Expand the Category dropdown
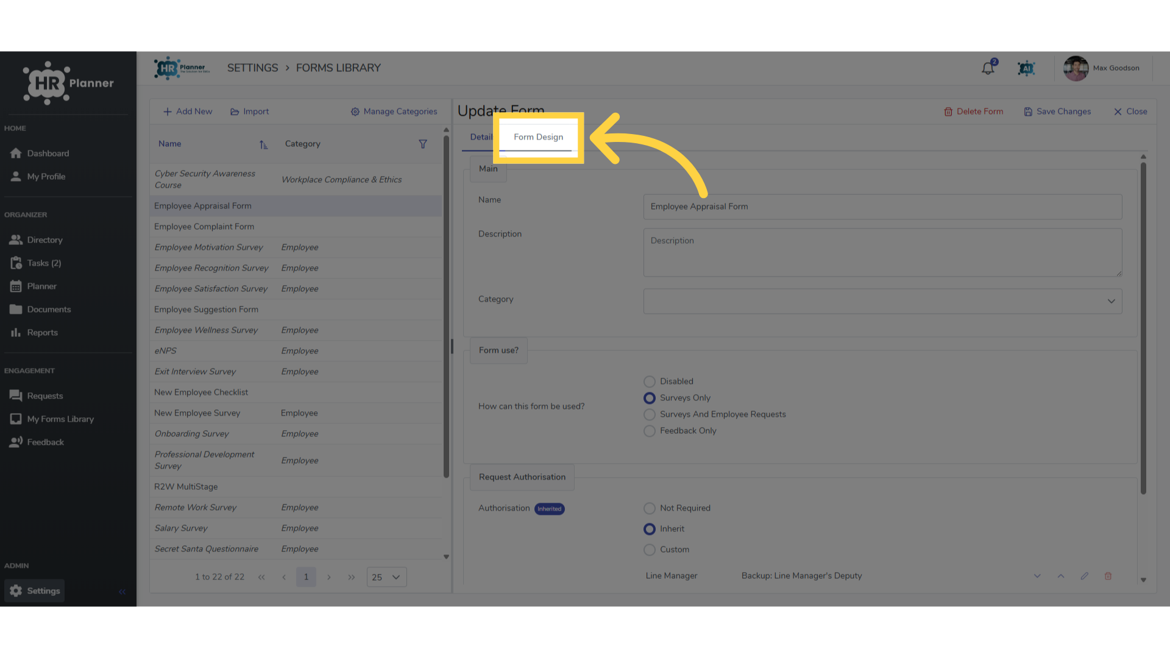Screen dimensions: 1170x658 (882, 302)
